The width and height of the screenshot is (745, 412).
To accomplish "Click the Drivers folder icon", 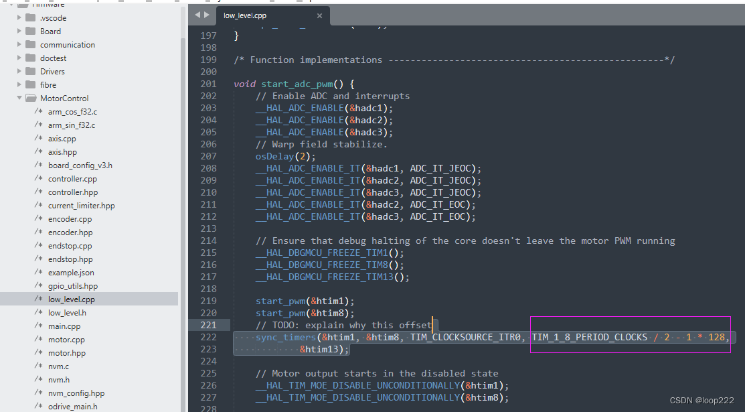I will (30, 71).
